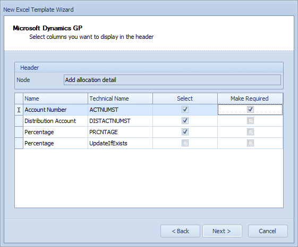
Task: Click the Node label
Action: pyautogui.click(x=23, y=80)
